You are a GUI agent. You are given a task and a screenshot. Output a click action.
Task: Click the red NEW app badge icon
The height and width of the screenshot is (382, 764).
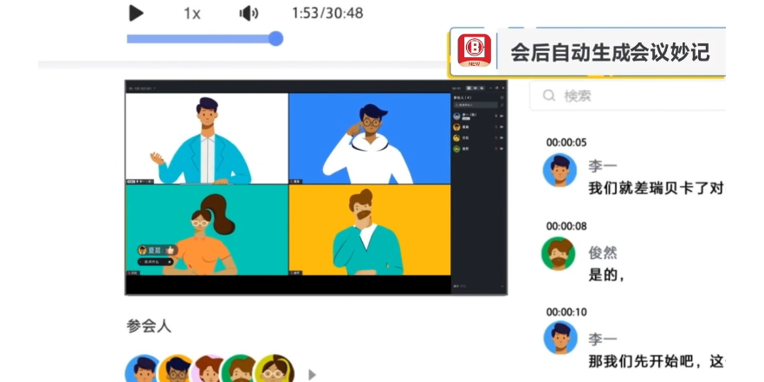pos(474,51)
